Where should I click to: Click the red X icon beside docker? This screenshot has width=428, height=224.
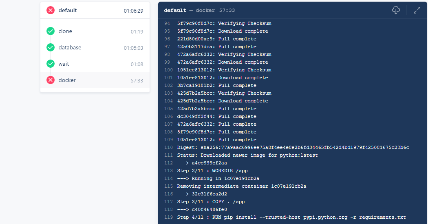(x=51, y=80)
